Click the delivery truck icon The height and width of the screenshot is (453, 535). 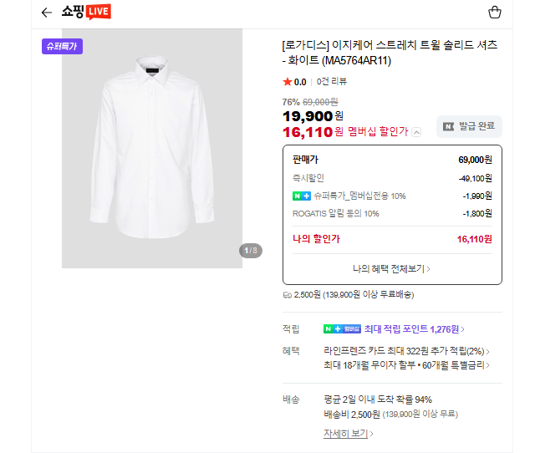click(288, 295)
